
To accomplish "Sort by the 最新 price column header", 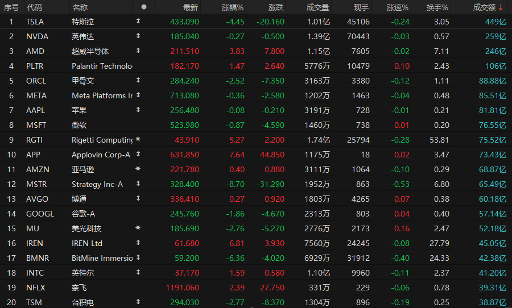I will [x=191, y=7].
